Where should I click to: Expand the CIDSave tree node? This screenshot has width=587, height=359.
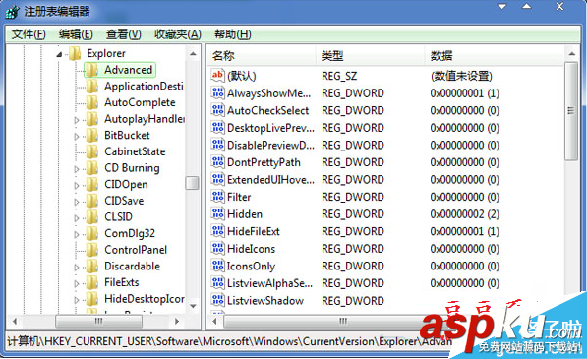click(77, 202)
